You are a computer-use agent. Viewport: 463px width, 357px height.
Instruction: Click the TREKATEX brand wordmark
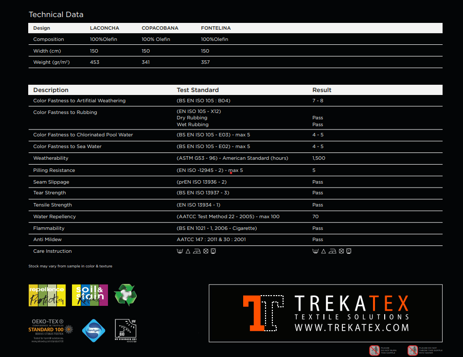(352, 303)
